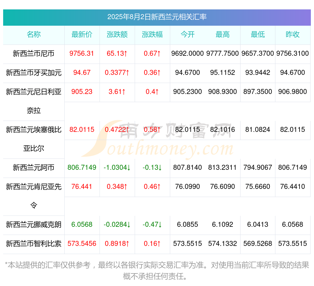This screenshot has height=286, width=314.
Task: Select the low value 9657.3700
Action: coord(258,54)
